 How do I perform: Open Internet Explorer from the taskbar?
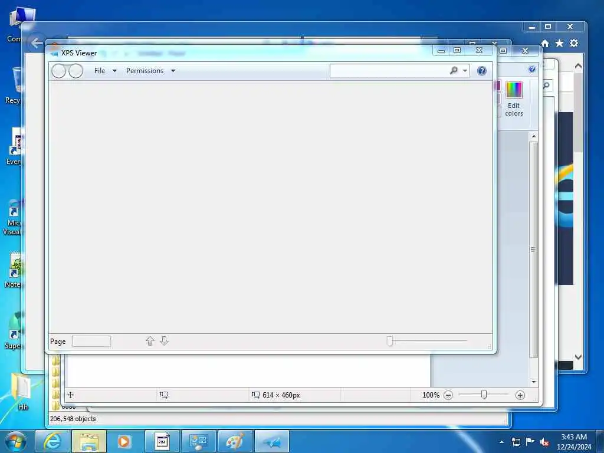point(52,441)
